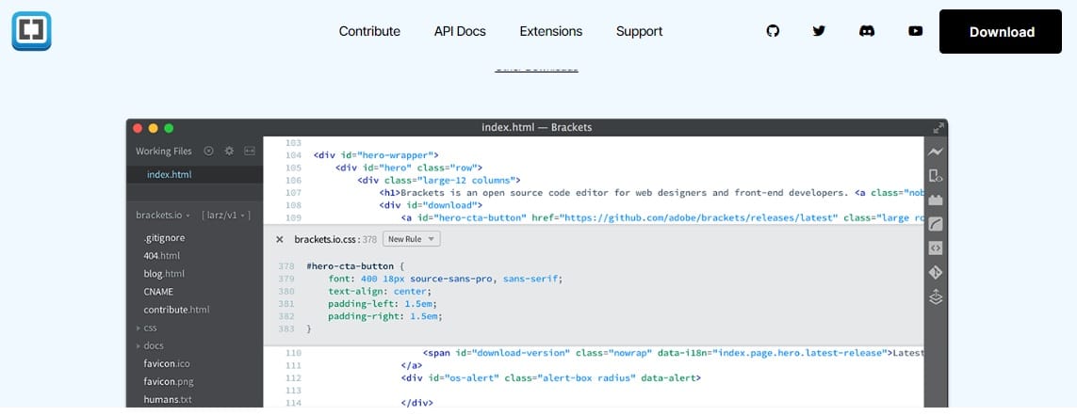The height and width of the screenshot is (416, 1077).
Task: Open the Discord server icon
Action: click(867, 31)
